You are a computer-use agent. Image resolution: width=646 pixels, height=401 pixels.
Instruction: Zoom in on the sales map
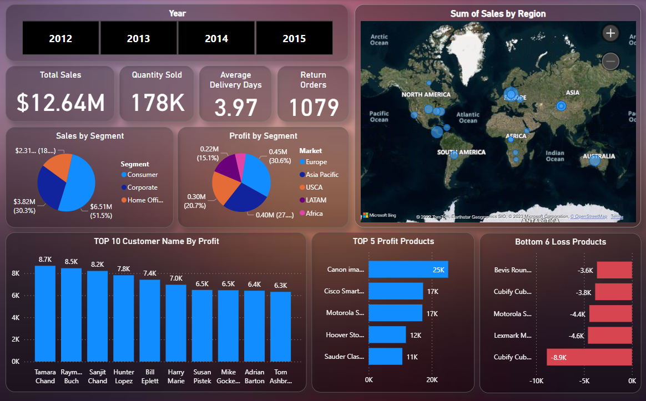610,33
